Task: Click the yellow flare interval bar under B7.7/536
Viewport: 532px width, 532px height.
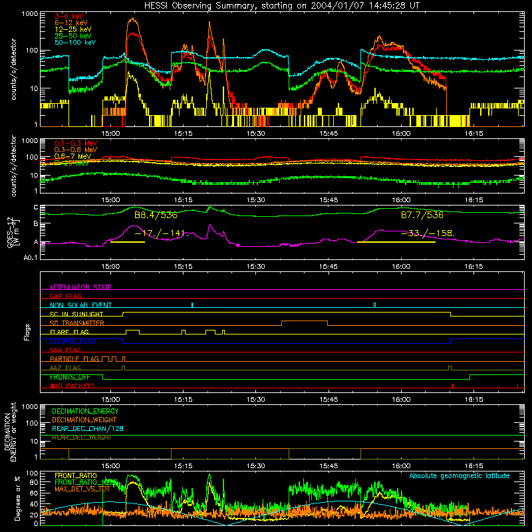Action: pyautogui.click(x=396, y=242)
